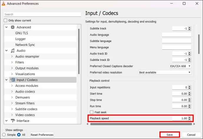The height and width of the screenshot is (139, 203).
Task: Expand the Stream filters node
Action: point(12,103)
